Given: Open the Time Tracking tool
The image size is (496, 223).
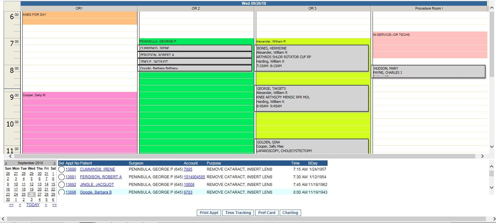Looking at the screenshot, I should [x=238, y=212].
